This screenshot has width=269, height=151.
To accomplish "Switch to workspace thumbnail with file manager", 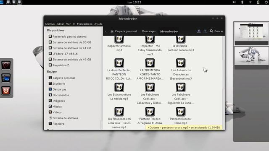I will tap(251, 34).
